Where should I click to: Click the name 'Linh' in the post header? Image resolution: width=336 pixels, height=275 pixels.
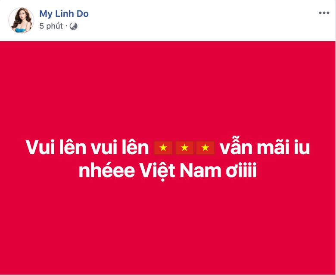click(65, 14)
